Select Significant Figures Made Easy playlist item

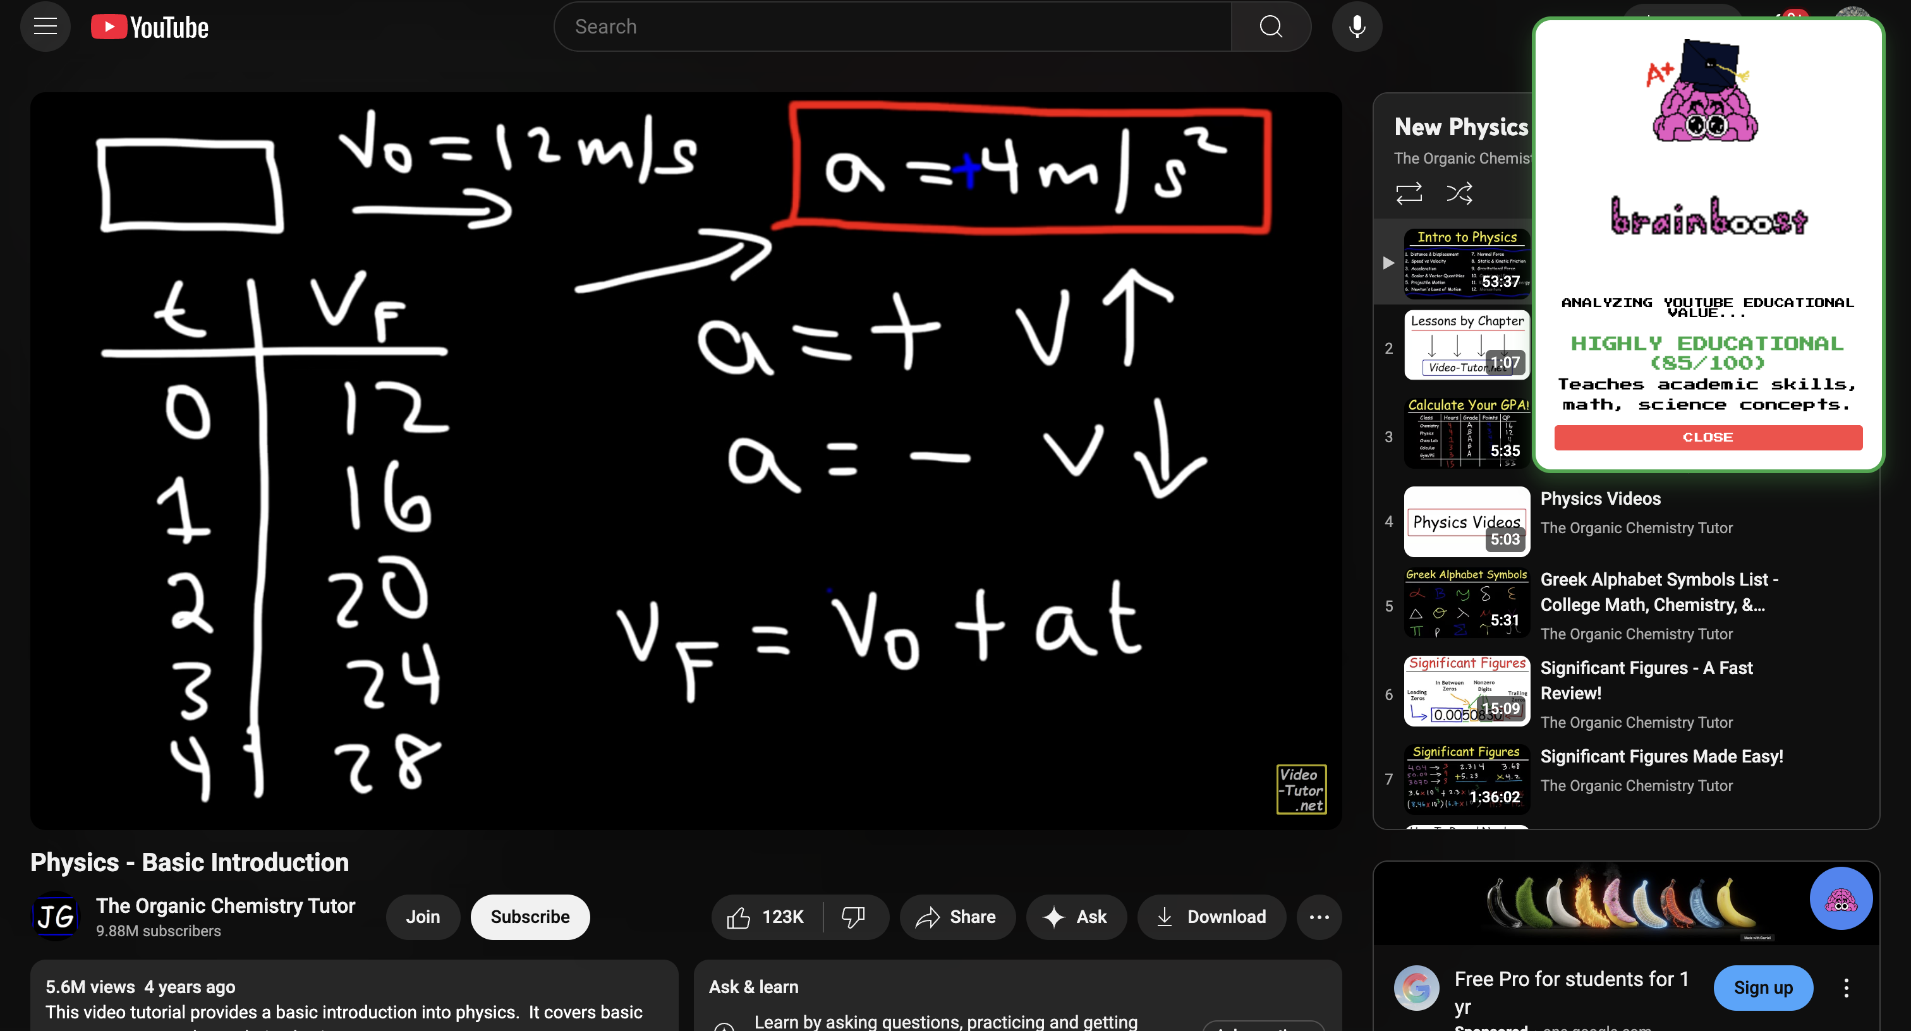click(1662, 757)
